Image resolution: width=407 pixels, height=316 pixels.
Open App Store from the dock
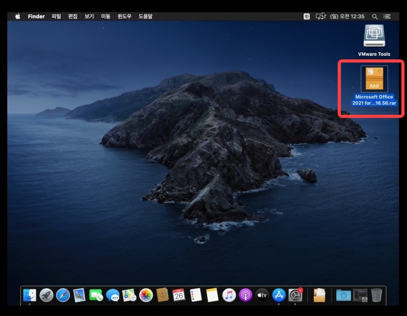279,295
